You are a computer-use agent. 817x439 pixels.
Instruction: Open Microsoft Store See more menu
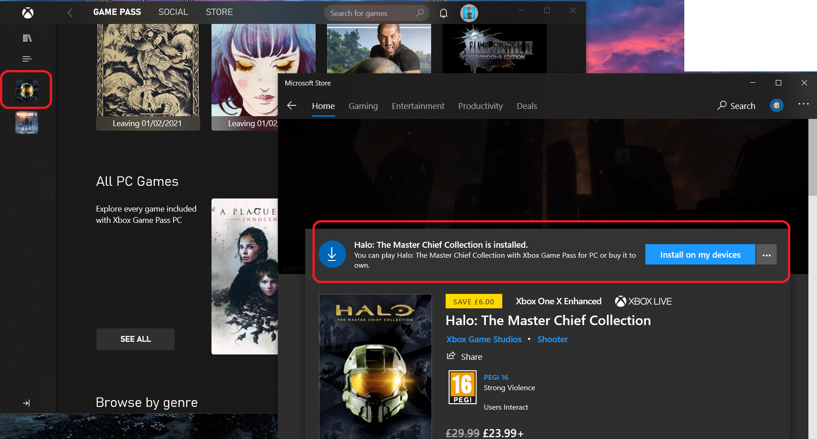click(803, 104)
